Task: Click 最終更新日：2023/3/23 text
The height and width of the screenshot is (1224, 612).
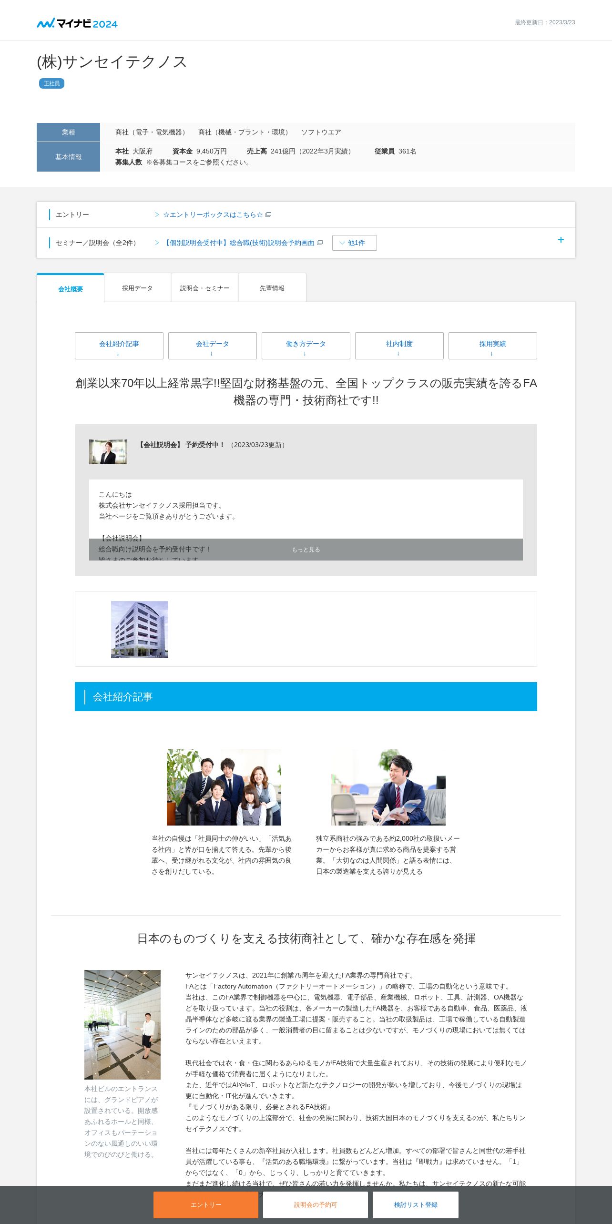Action: click(x=545, y=22)
